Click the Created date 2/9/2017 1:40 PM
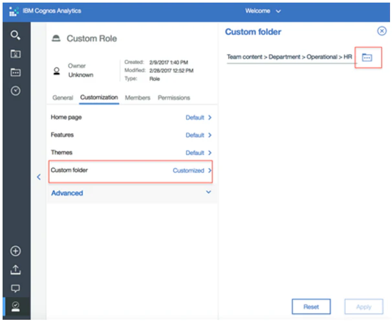Screen dimensions: 392x323 (x=168, y=62)
